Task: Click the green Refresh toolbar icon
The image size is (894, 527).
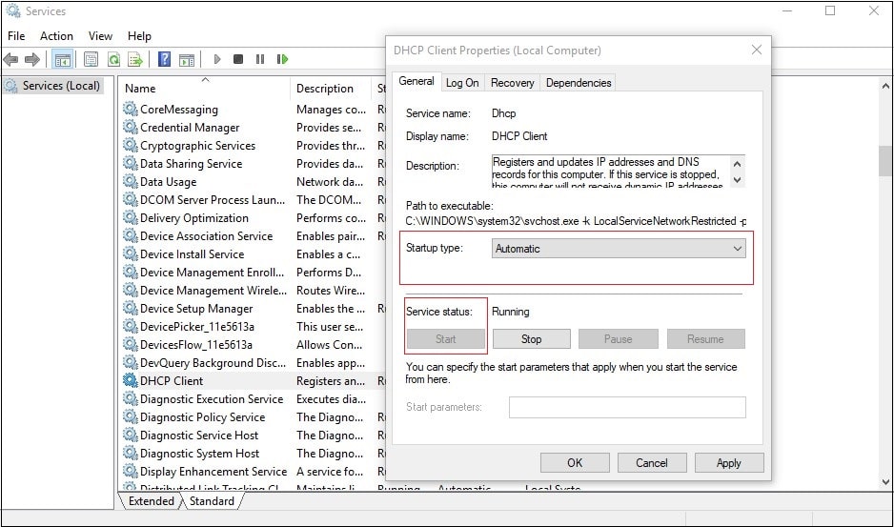Action: [x=113, y=59]
